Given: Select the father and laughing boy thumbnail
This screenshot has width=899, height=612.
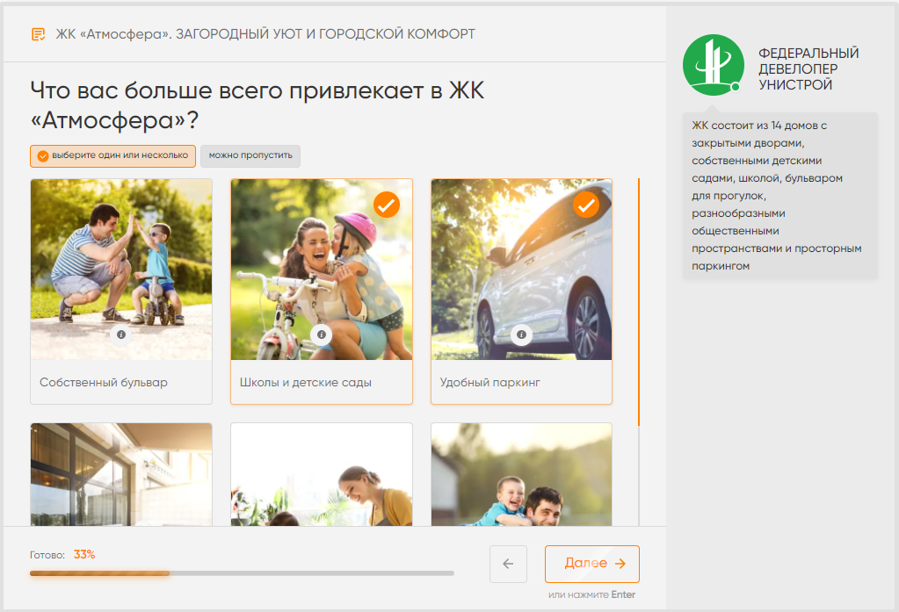Looking at the screenshot, I should coord(521,474).
